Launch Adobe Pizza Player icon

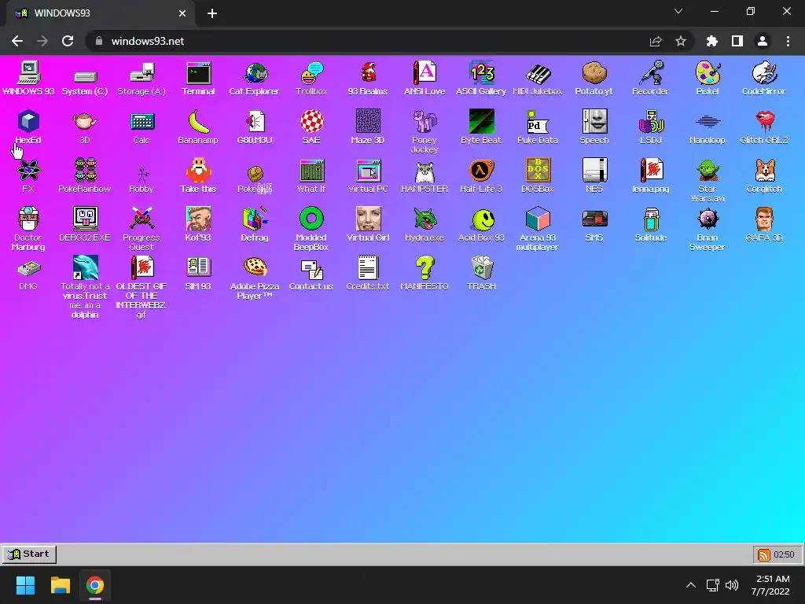[255, 278]
